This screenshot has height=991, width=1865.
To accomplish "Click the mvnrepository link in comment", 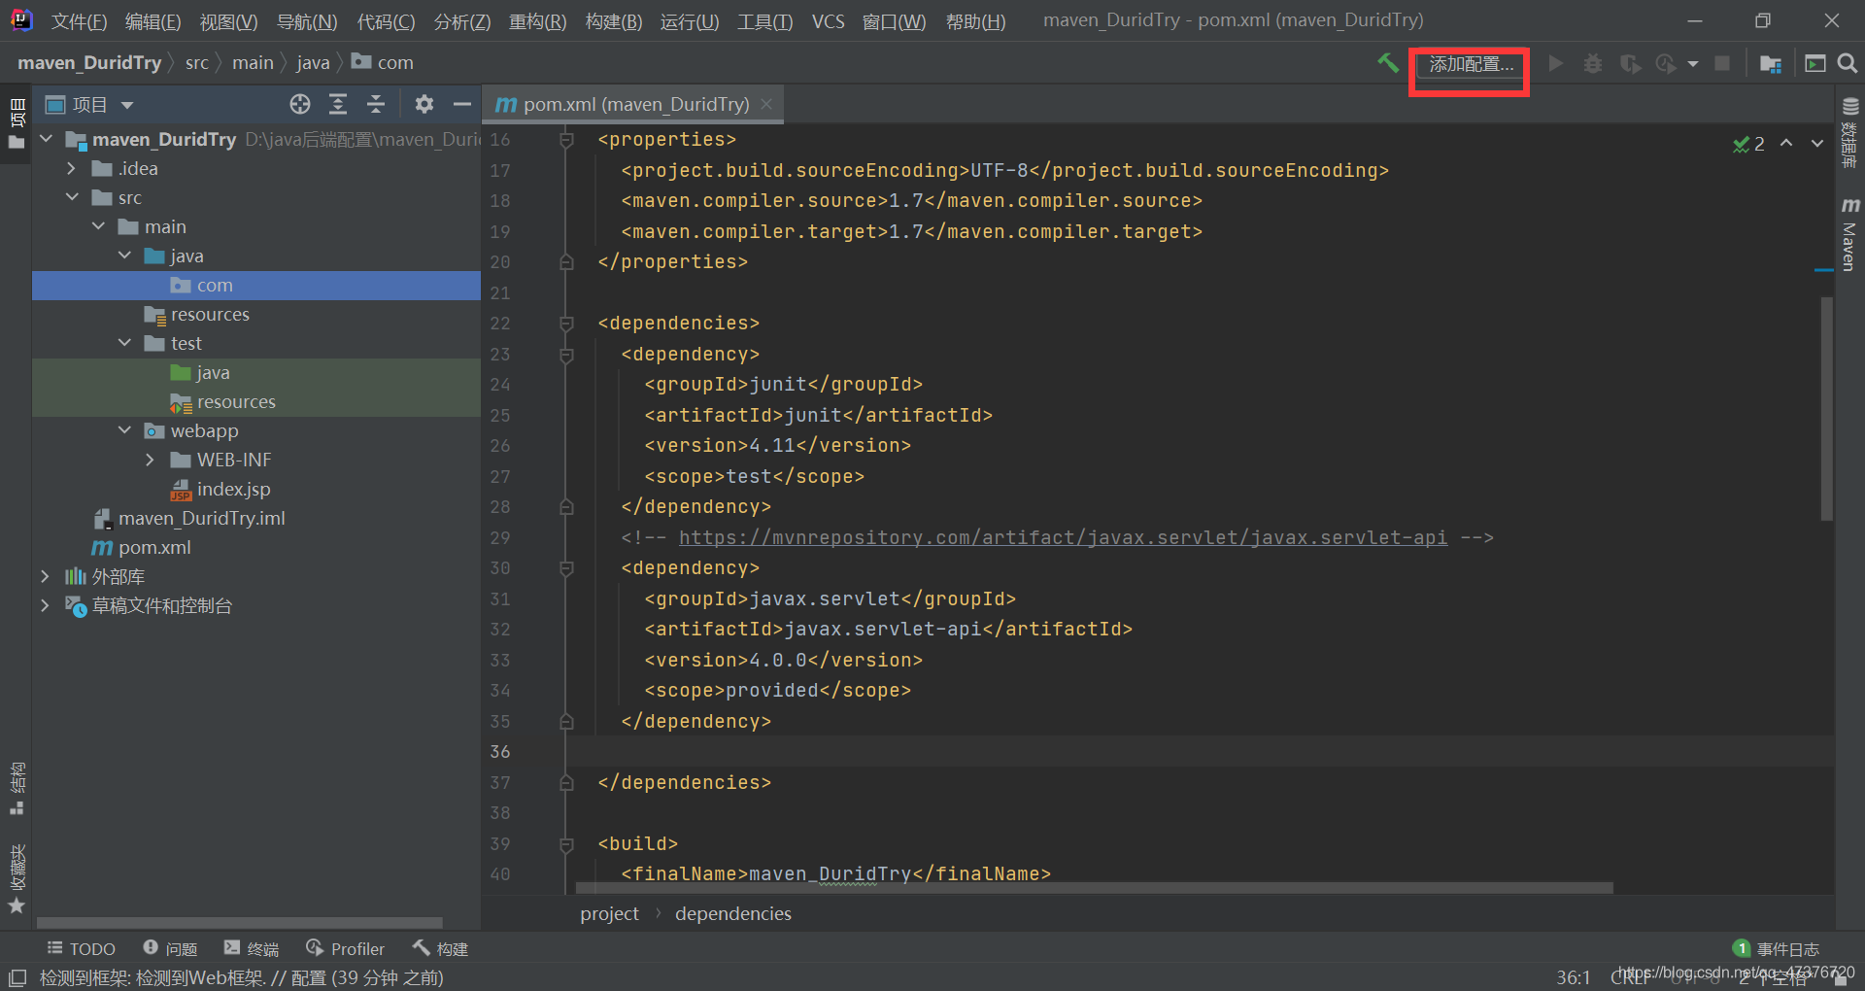I will pos(1063,537).
